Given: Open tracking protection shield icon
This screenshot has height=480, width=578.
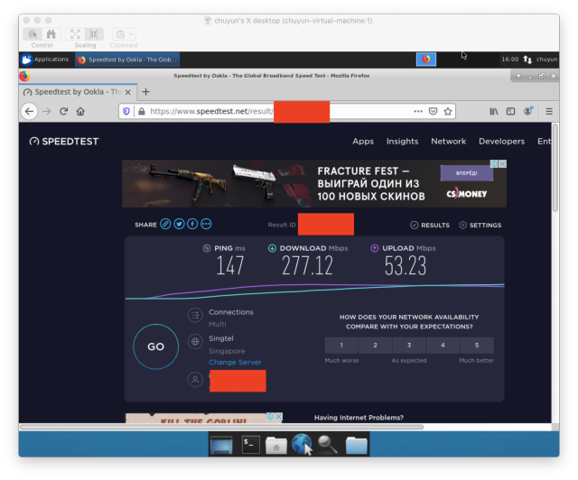Looking at the screenshot, I should coord(126,111).
